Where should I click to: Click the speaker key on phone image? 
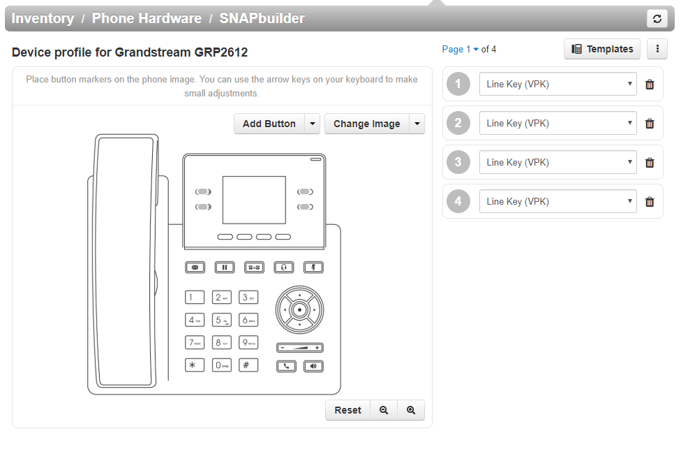pyautogui.click(x=313, y=366)
